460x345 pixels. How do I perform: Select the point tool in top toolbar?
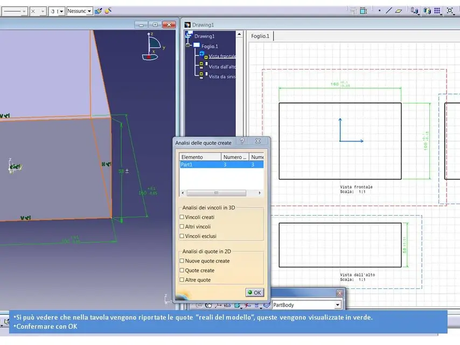click(x=379, y=11)
